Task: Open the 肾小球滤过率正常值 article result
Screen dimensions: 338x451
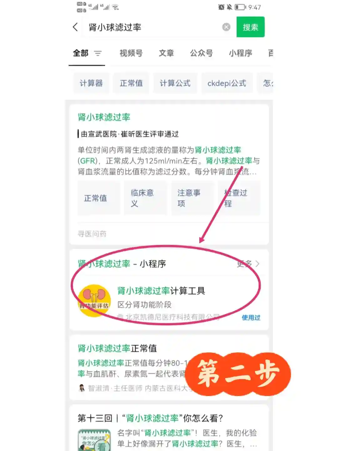Action: [x=117, y=348]
